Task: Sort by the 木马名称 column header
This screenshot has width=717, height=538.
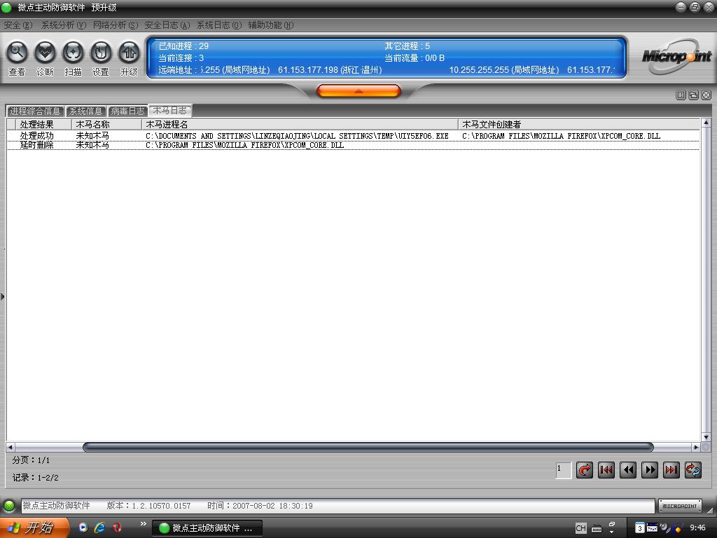Action: pyautogui.click(x=106, y=125)
